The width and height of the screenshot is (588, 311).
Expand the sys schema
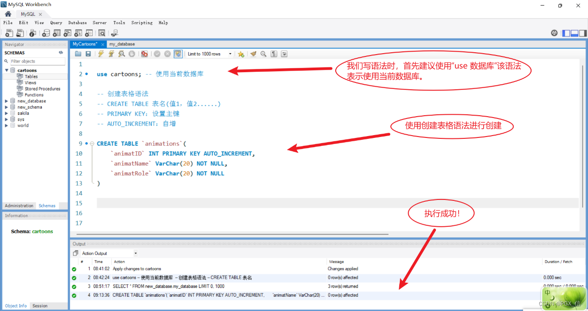tap(6, 119)
